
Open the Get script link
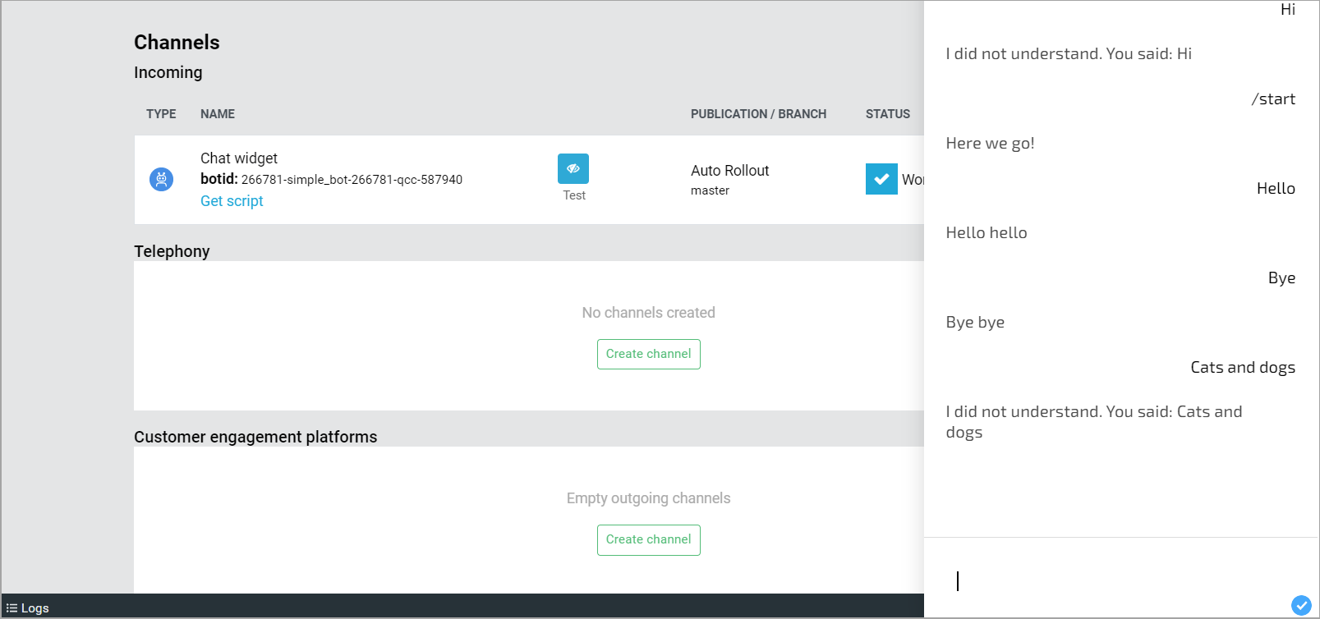232,201
